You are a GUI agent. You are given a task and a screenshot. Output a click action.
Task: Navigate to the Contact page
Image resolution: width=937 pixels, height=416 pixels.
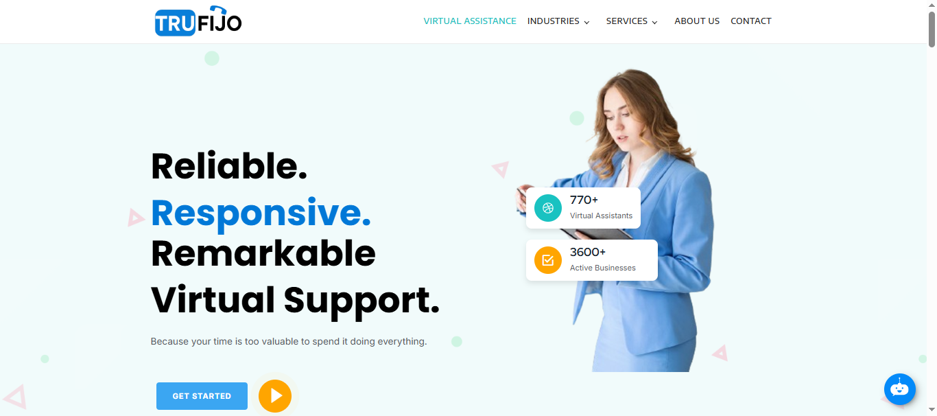[x=751, y=21]
